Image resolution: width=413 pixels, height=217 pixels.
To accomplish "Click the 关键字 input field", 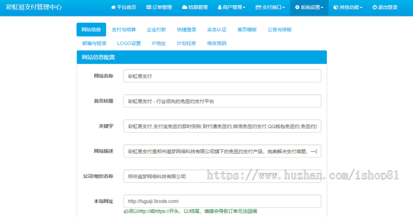I will (x=222, y=126).
